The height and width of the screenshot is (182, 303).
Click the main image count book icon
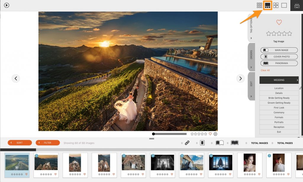click(220, 143)
